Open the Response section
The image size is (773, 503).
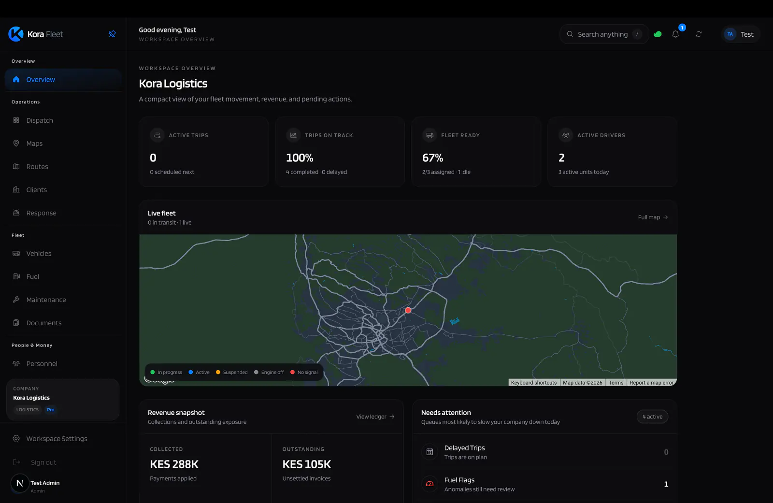tap(63, 213)
